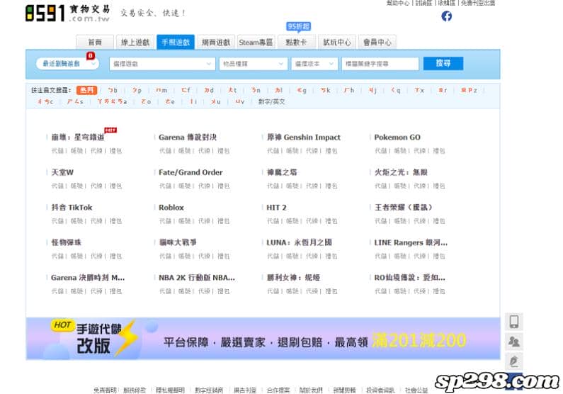This screenshot has height=394, width=563.
Task: Click the blue 搜尋 button
Action: [x=443, y=64]
